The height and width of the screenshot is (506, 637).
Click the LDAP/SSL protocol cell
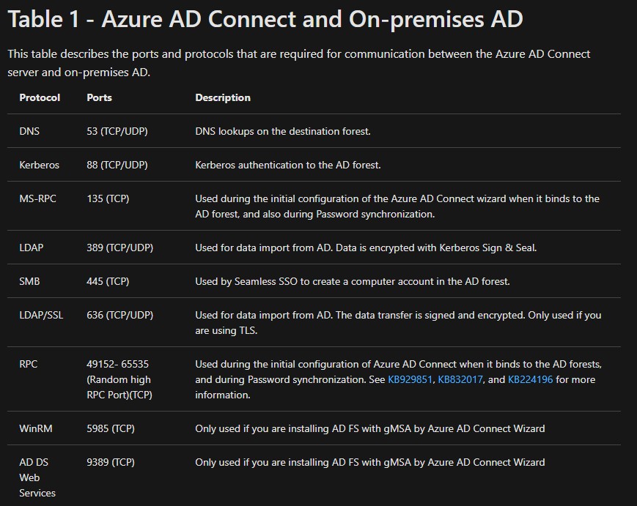(x=41, y=316)
